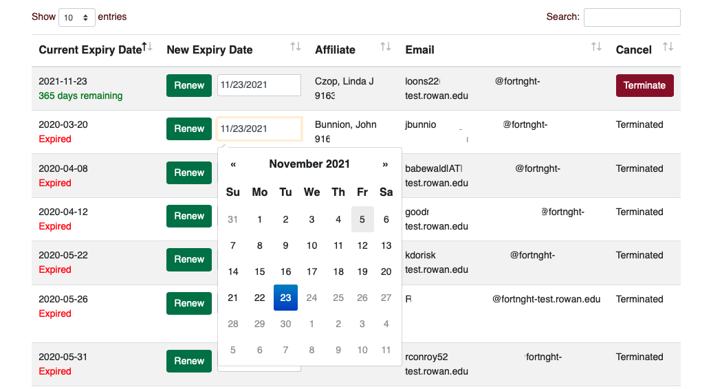
Task: Click the Search input box
Action: (631, 17)
